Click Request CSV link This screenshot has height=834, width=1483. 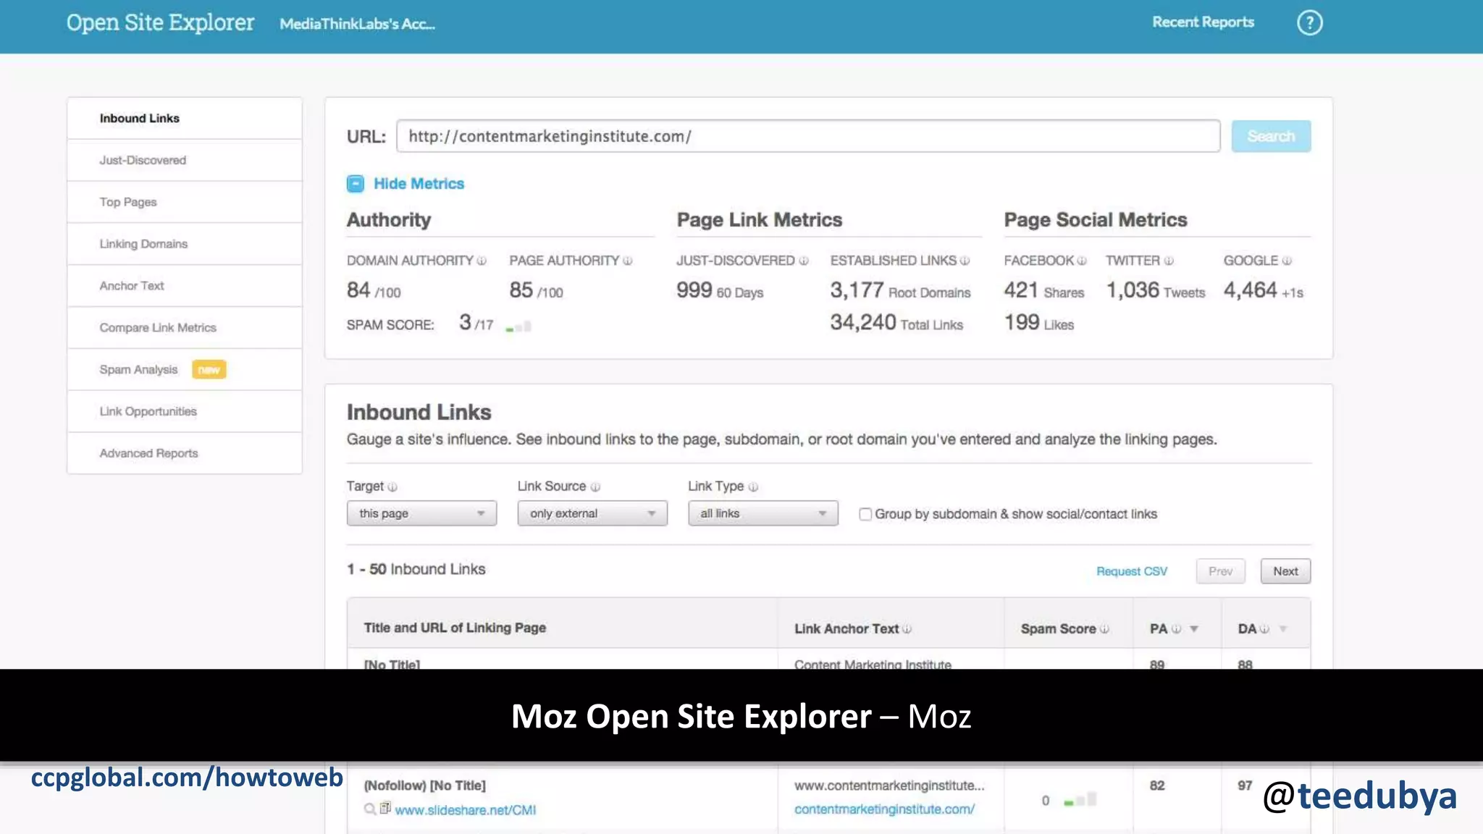1132,571
